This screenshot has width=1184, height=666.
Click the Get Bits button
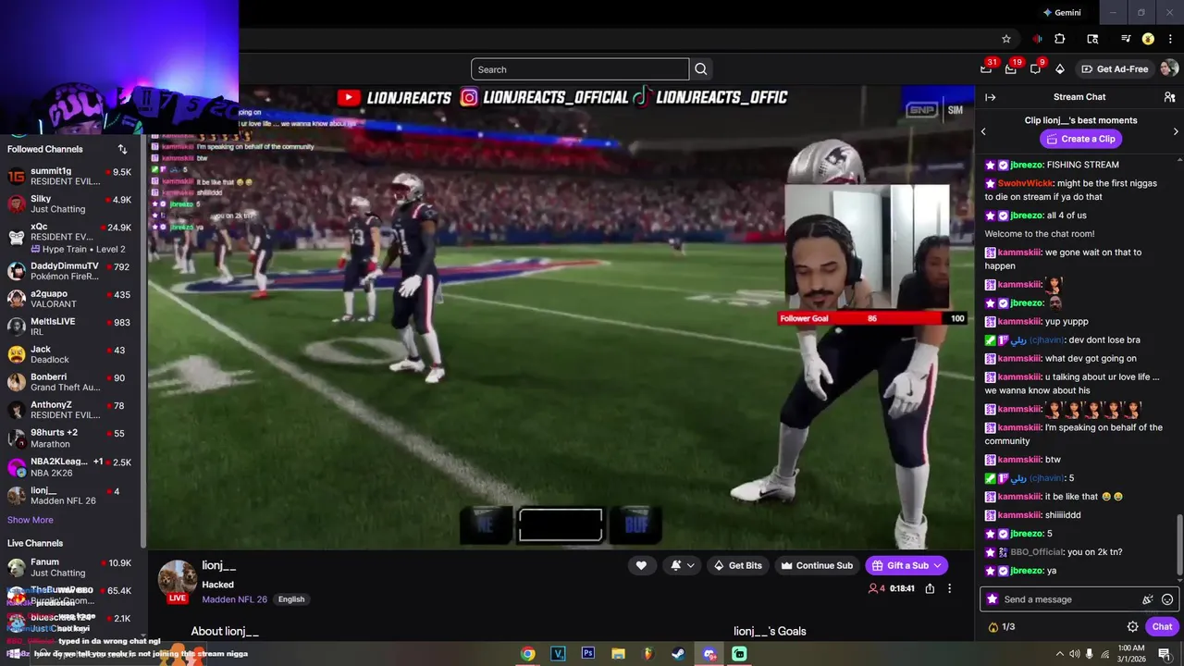click(738, 565)
